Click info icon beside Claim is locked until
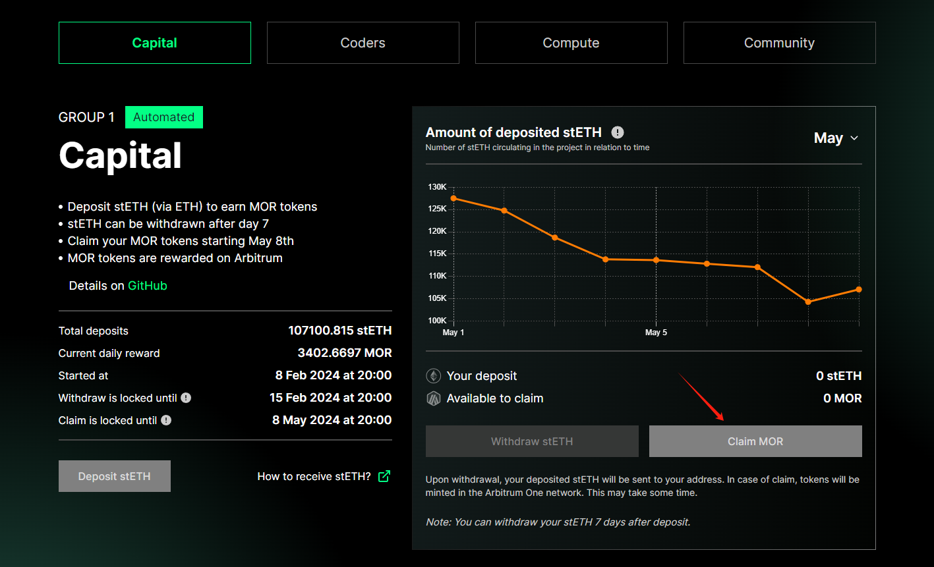 pos(166,420)
